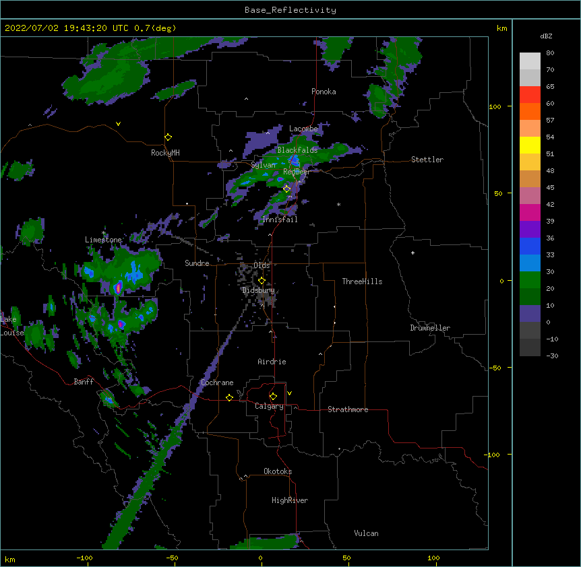Image resolution: width=581 pixels, height=567 pixels.
Task: Click the -30 value on dBZ scale
Action: tap(552, 356)
